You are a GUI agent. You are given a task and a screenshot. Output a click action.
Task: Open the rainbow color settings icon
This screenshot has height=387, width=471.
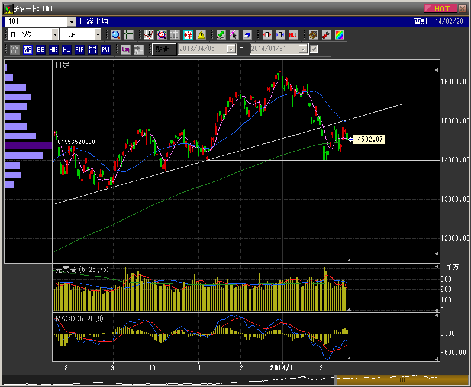point(339,35)
